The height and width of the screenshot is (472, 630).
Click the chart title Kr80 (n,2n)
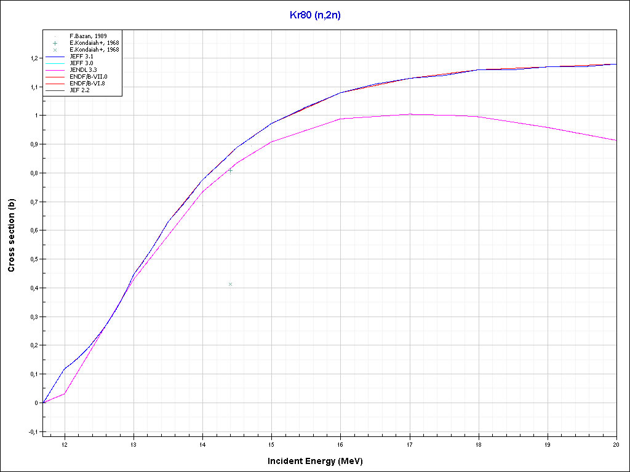click(x=315, y=15)
